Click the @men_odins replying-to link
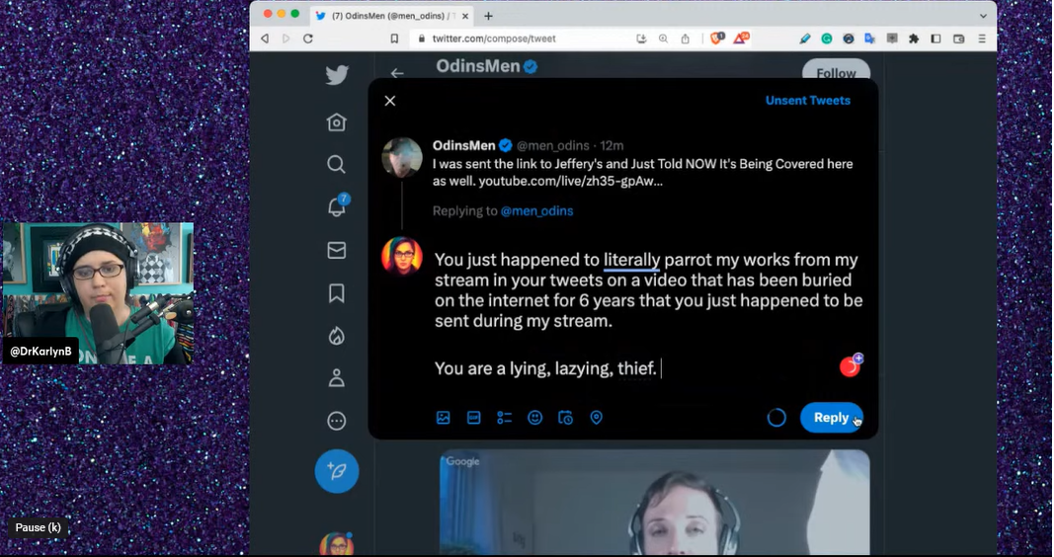Viewport: 1054px width, 557px height. click(x=536, y=211)
